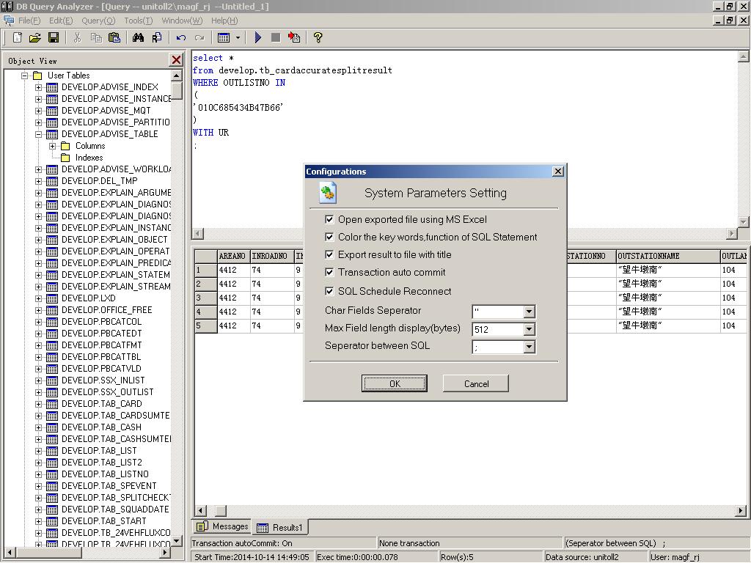This screenshot has height=563, width=751.
Task: Open grid view toolbar dropdown arrow
Action: (x=238, y=37)
